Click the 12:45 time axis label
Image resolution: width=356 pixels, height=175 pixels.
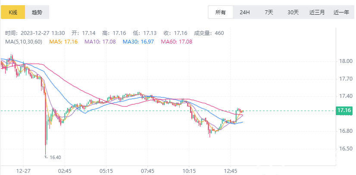[231, 171]
